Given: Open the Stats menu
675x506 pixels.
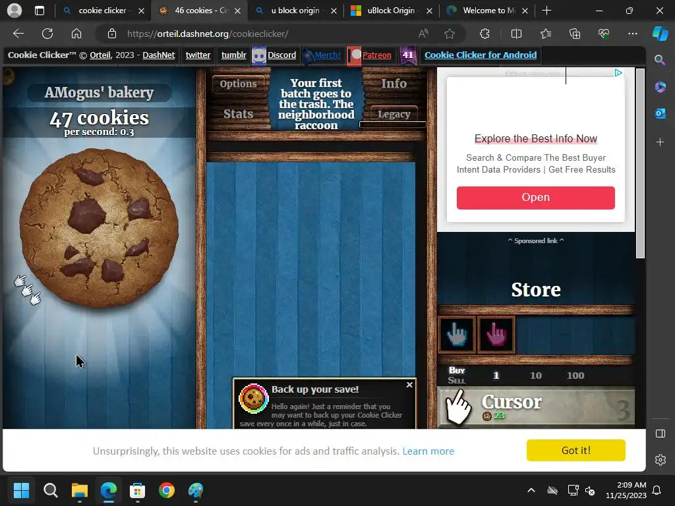Looking at the screenshot, I should click(238, 113).
